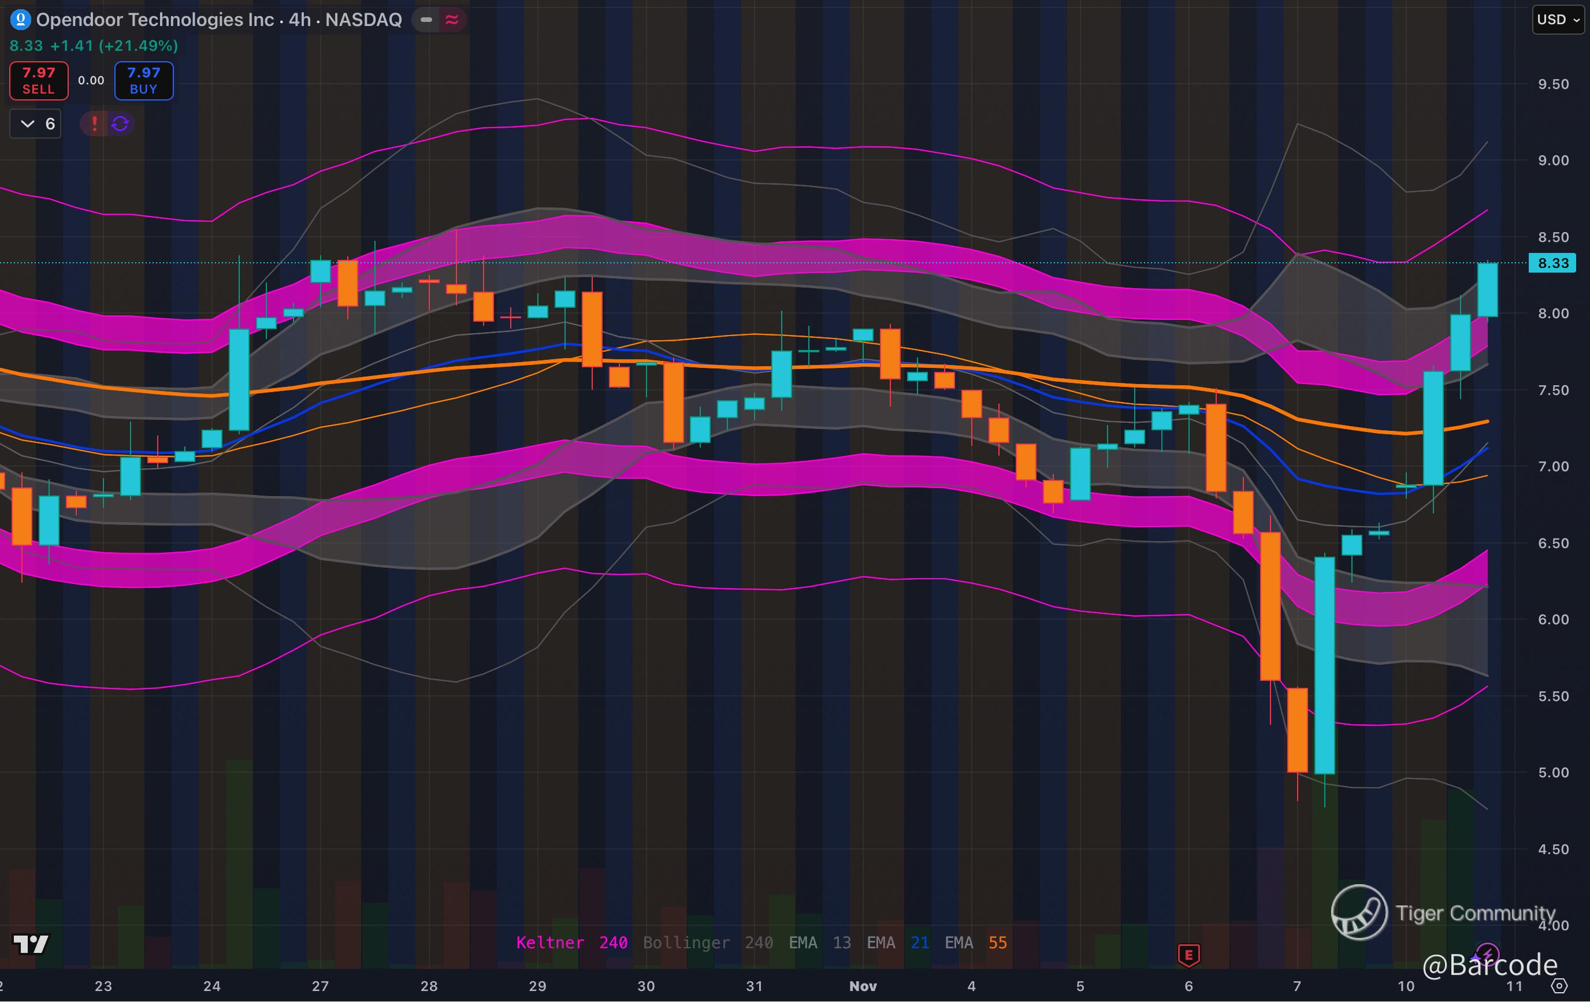
Task: Expand the collapsed indicators legend (6)
Action: tap(36, 124)
